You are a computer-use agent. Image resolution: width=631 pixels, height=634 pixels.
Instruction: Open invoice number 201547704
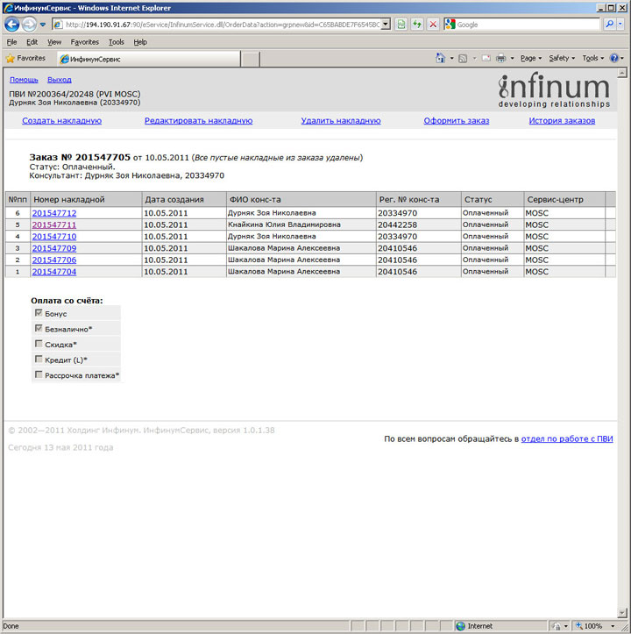coord(54,272)
